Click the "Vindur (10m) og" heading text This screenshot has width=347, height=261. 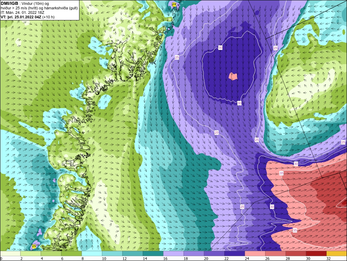35,3
